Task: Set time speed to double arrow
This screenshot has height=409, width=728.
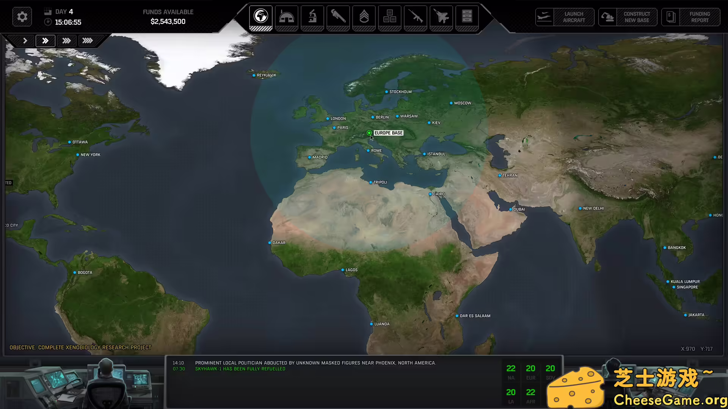Action: point(45,41)
